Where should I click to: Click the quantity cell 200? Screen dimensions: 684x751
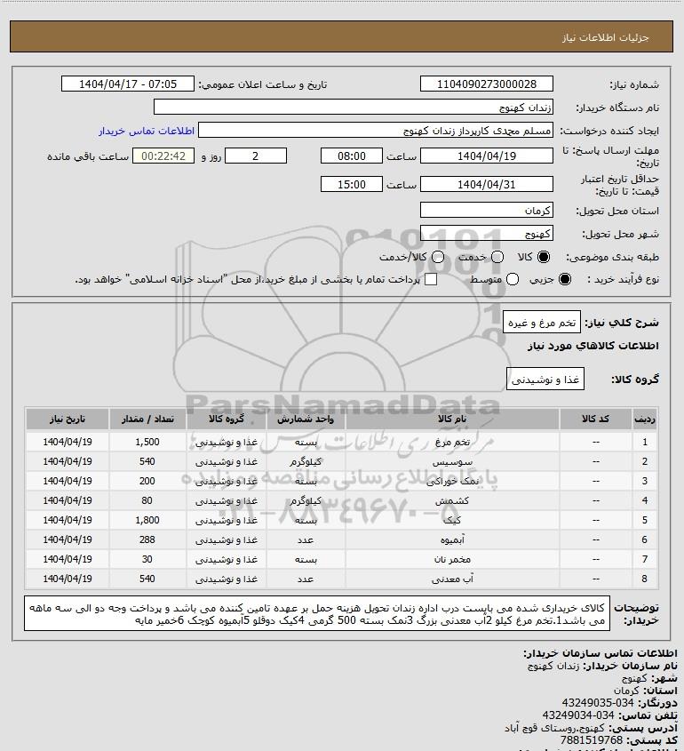[147, 481]
